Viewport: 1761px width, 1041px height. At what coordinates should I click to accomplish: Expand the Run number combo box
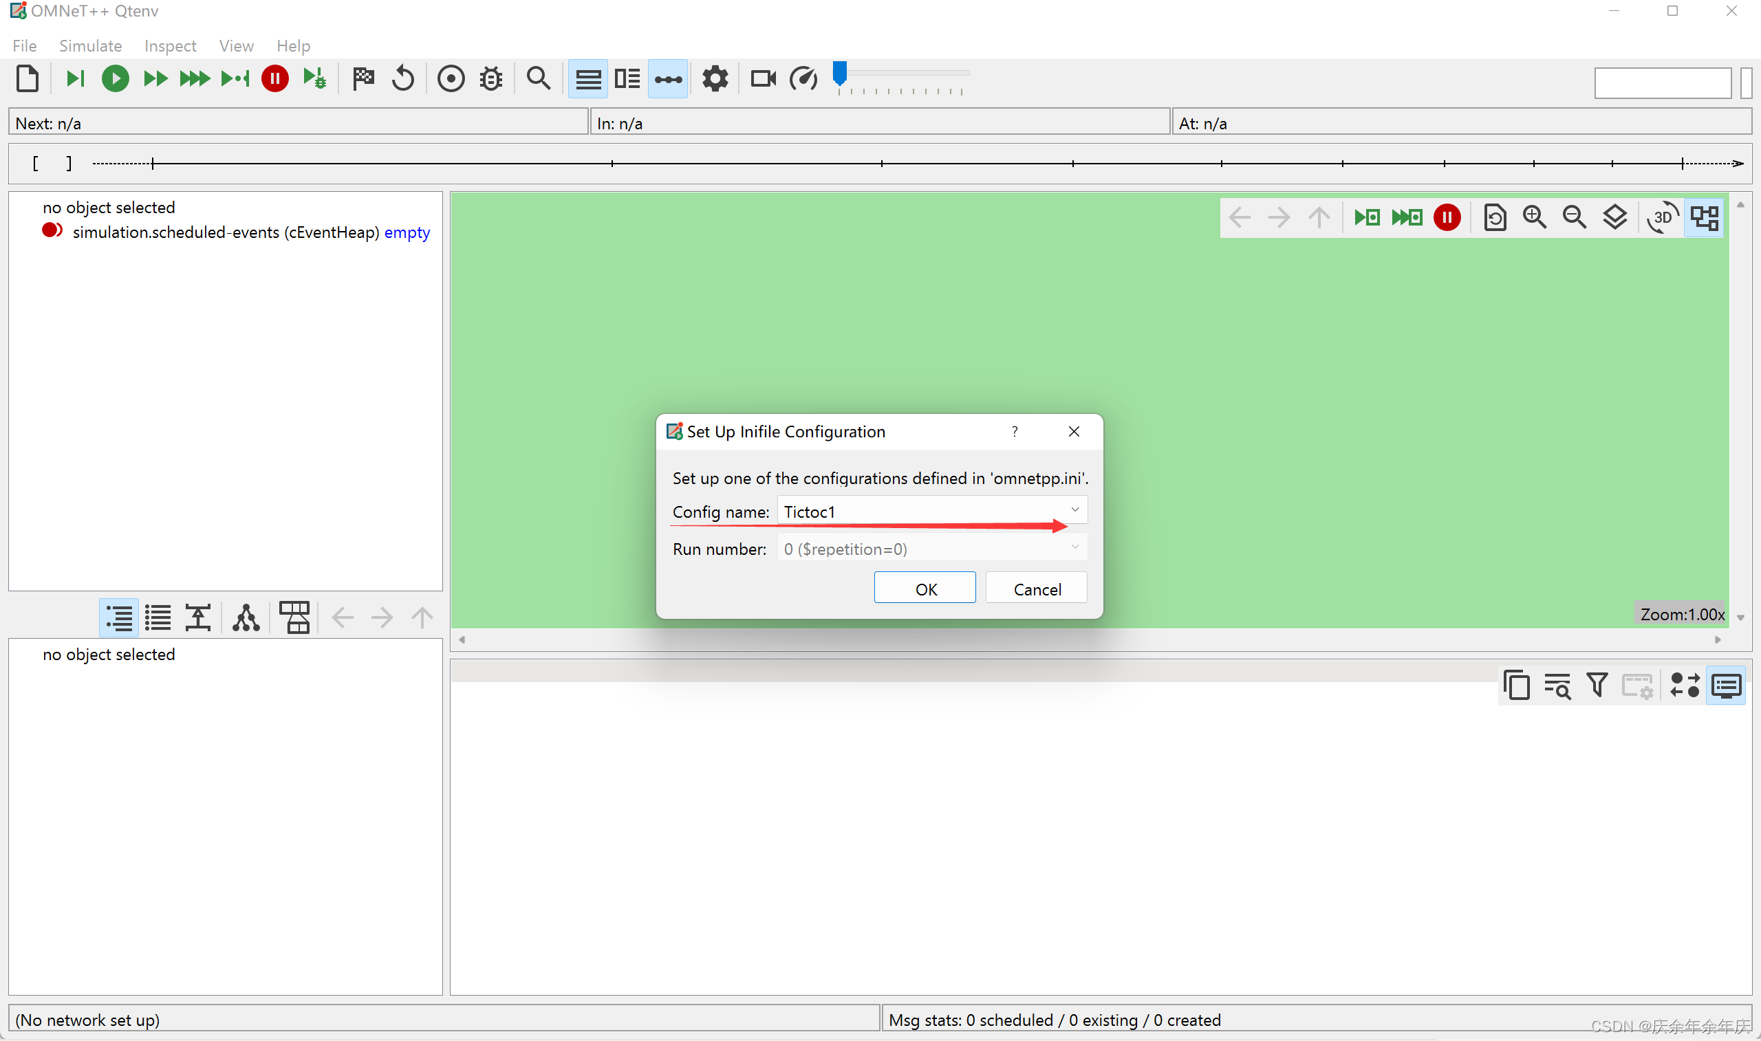[931, 549]
